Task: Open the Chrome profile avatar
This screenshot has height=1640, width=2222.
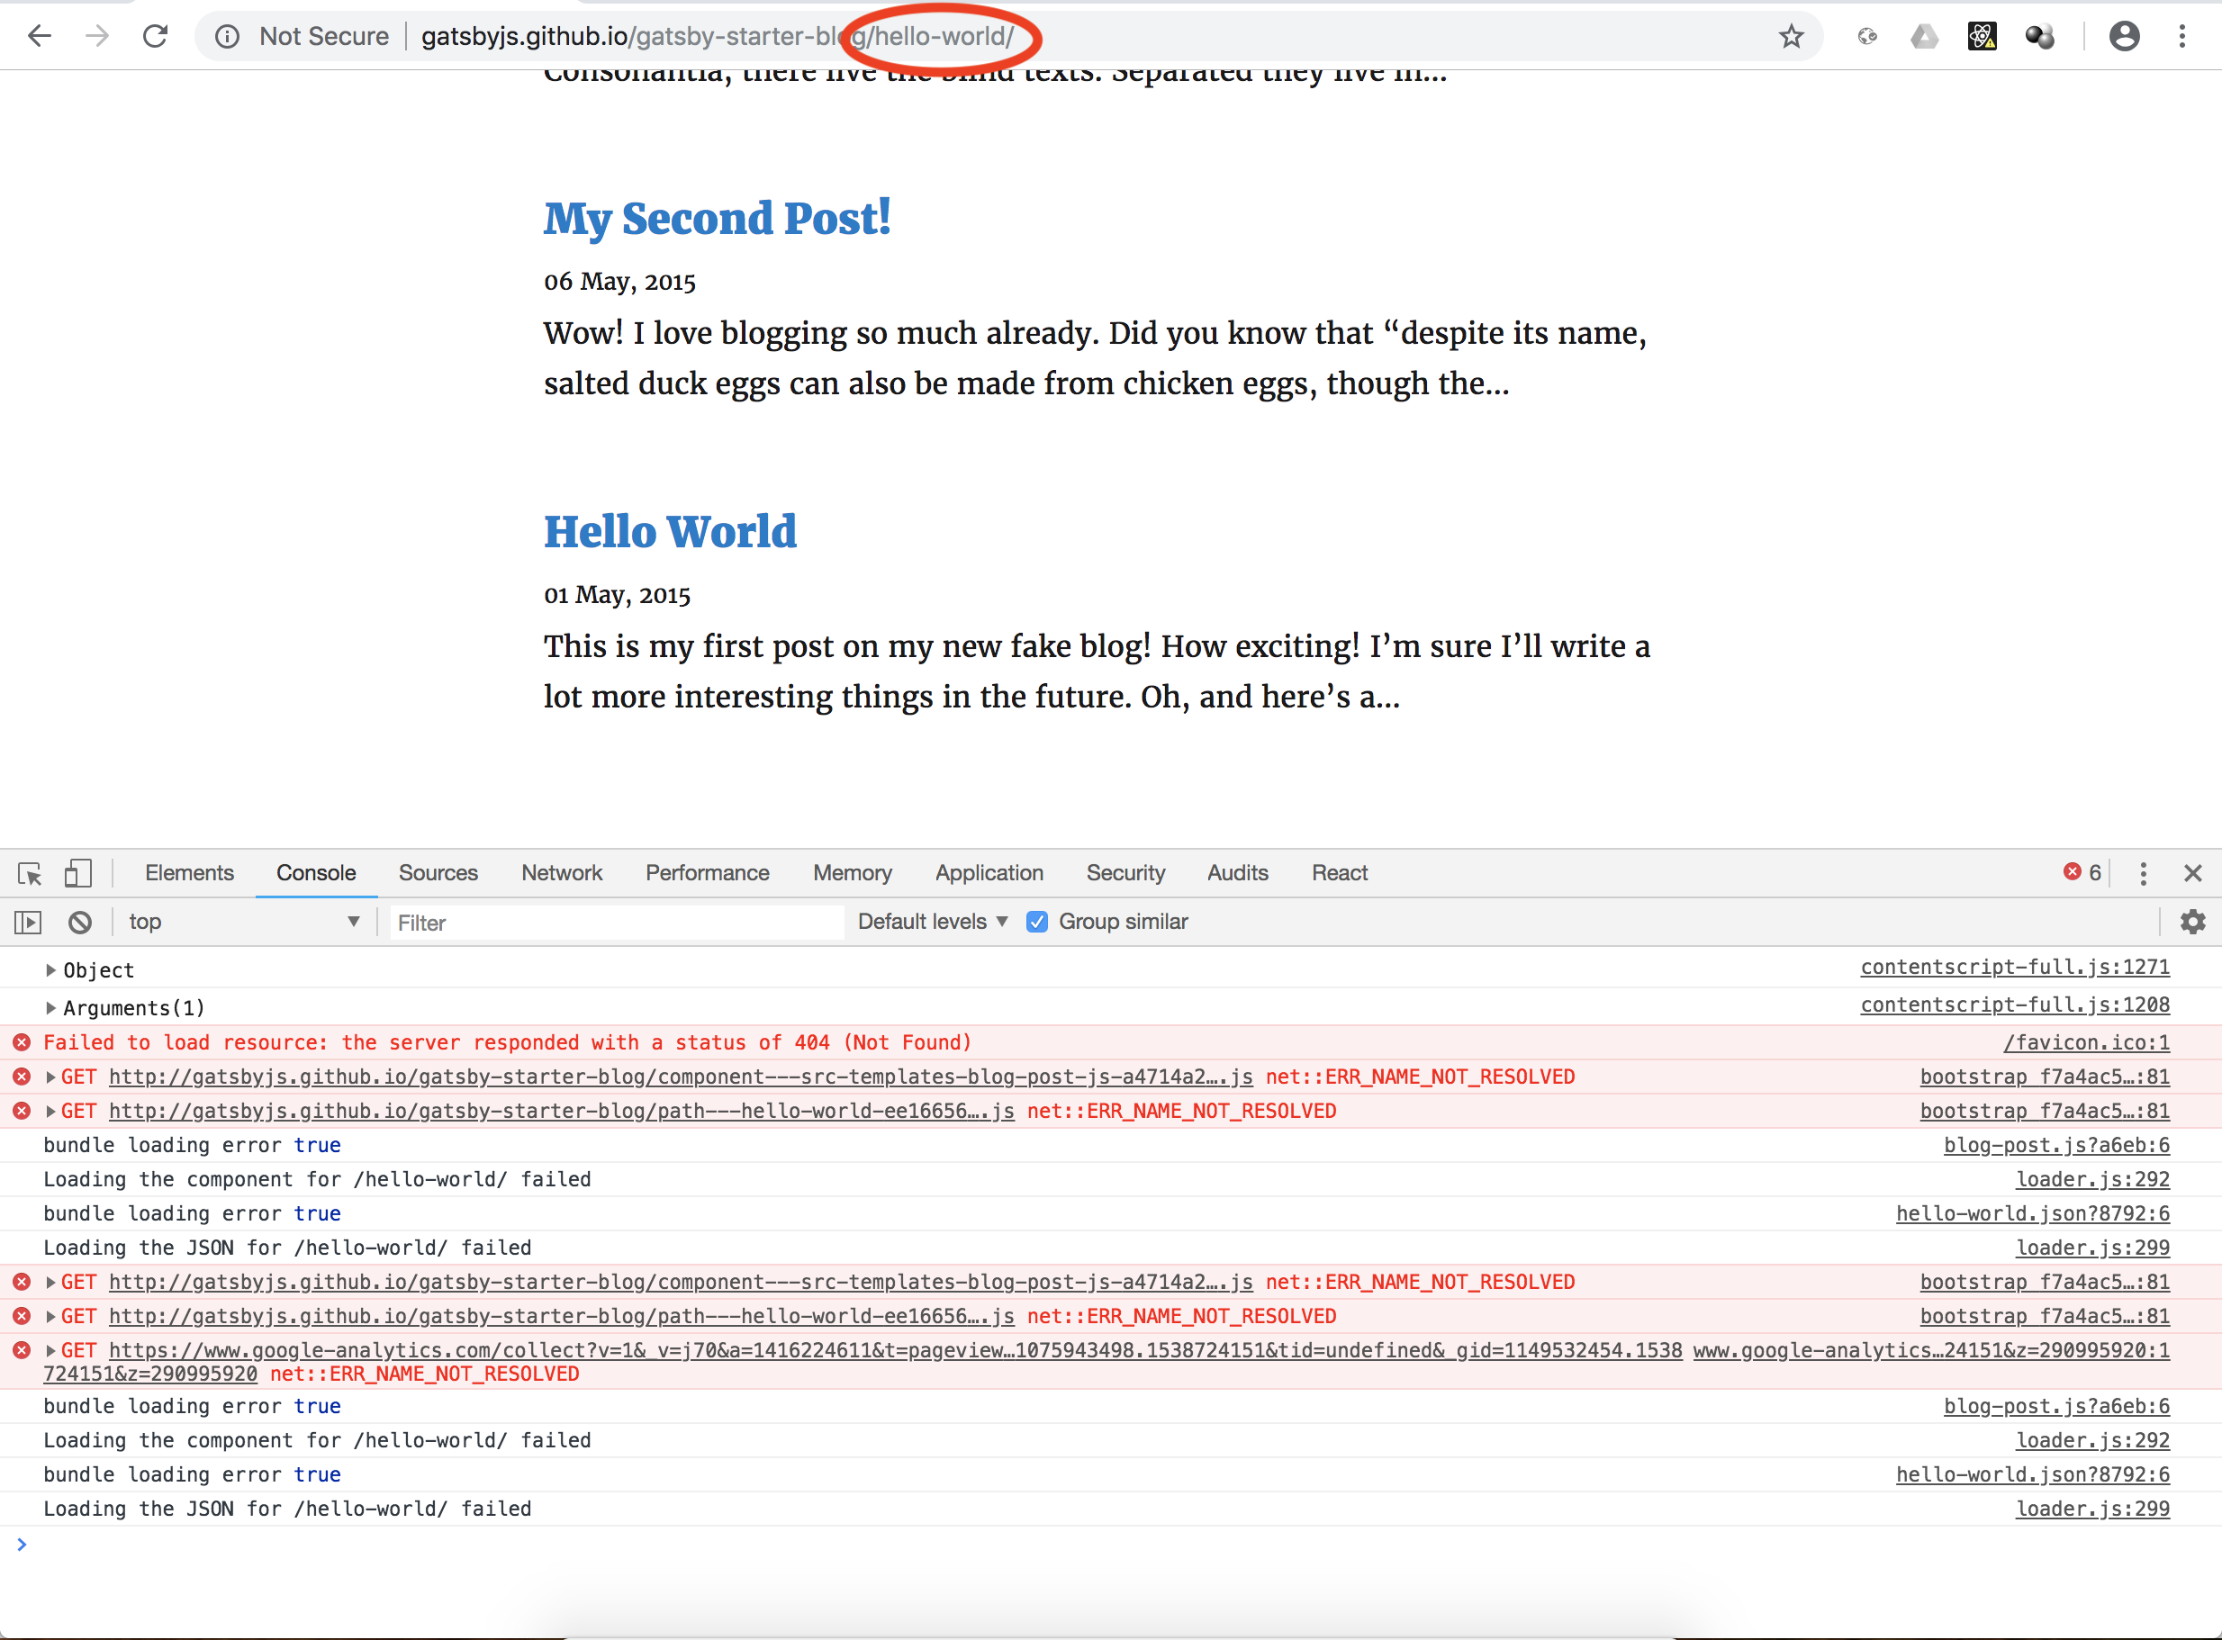Action: [x=2124, y=37]
